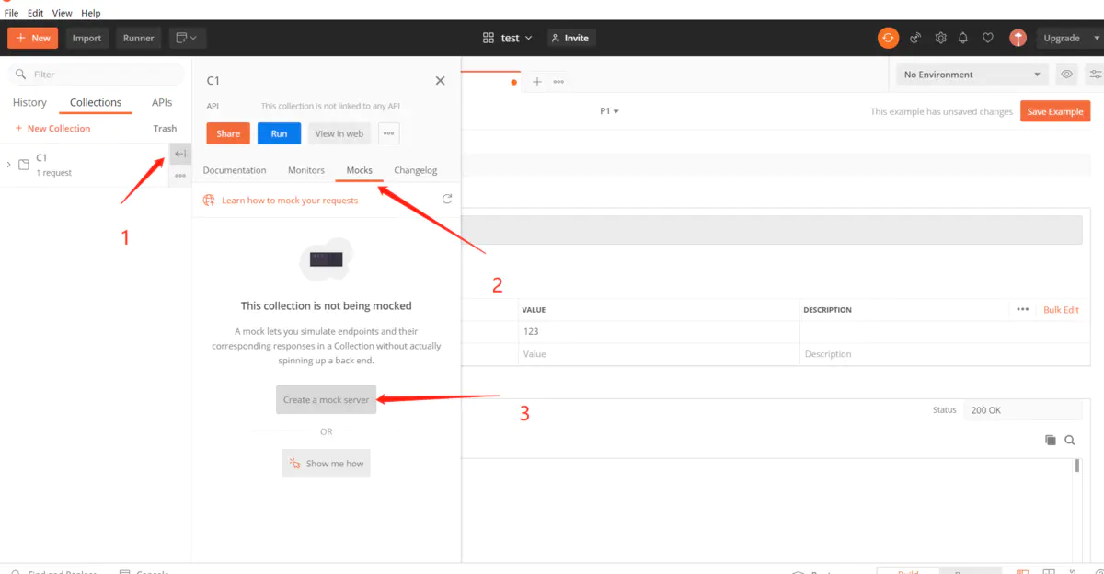The image size is (1104, 574).
Task: Close the C1 collection detail panel
Action: click(x=440, y=81)
